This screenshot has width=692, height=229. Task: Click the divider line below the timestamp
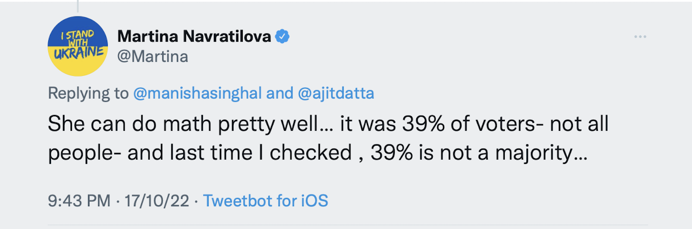[x=346, y=226]
